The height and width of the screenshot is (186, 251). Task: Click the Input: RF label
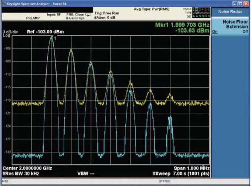pos(54,14)
